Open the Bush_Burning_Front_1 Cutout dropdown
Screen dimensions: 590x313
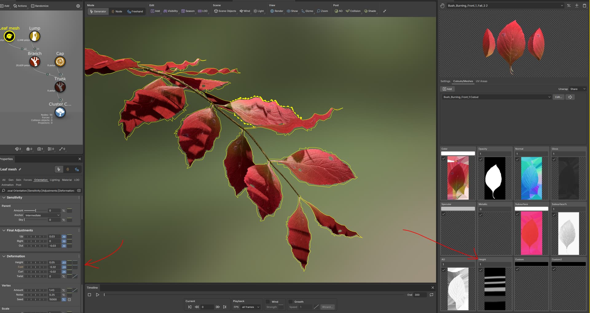click(x=496, y=97)
